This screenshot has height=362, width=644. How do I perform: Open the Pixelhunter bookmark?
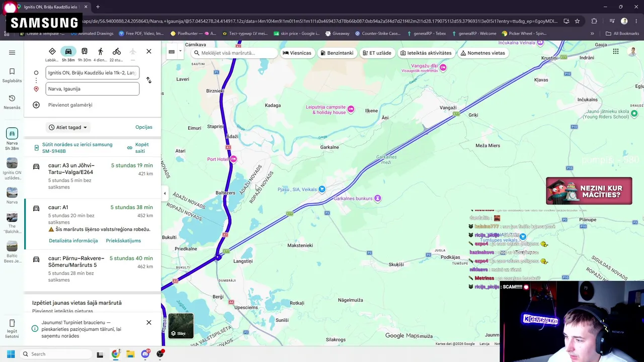point(193,34)
